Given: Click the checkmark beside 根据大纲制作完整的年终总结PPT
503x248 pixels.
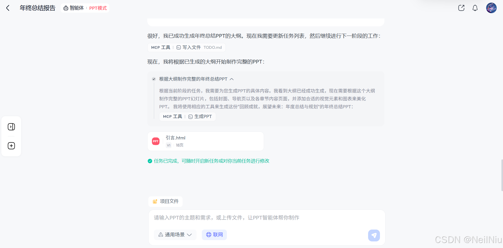Looking at the screenshot, I should pos(154,79).
